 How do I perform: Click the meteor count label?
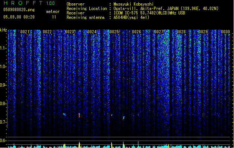click(53, 11)
